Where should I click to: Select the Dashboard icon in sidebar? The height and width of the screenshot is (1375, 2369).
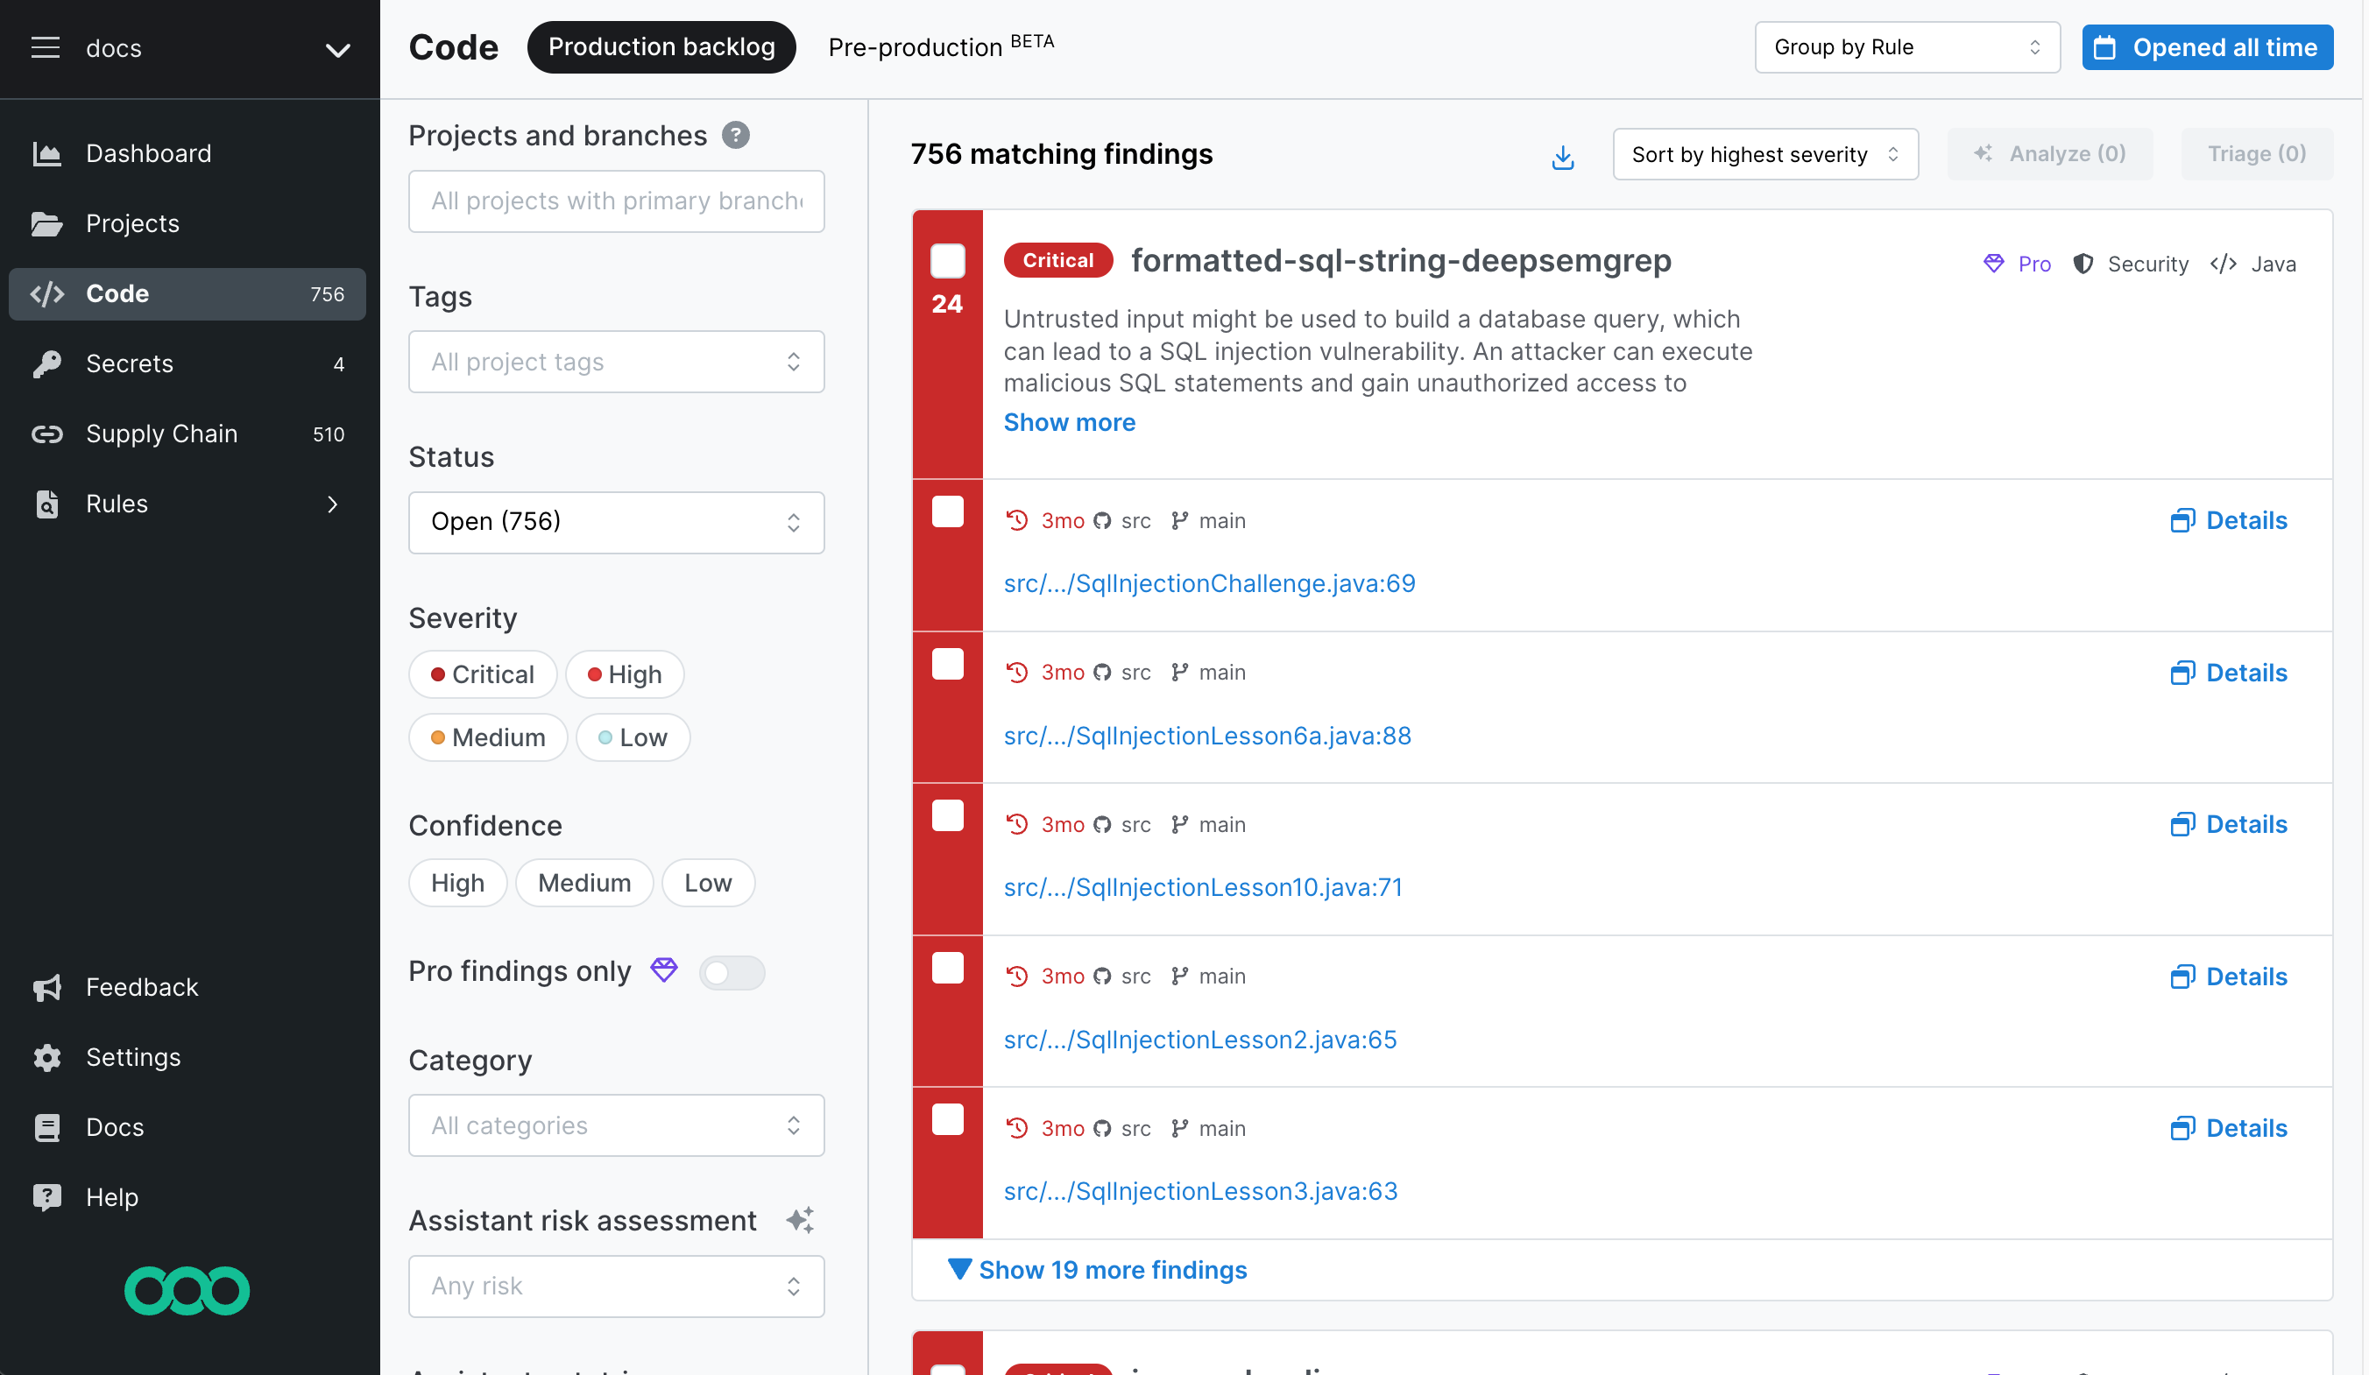click(47, 152)
